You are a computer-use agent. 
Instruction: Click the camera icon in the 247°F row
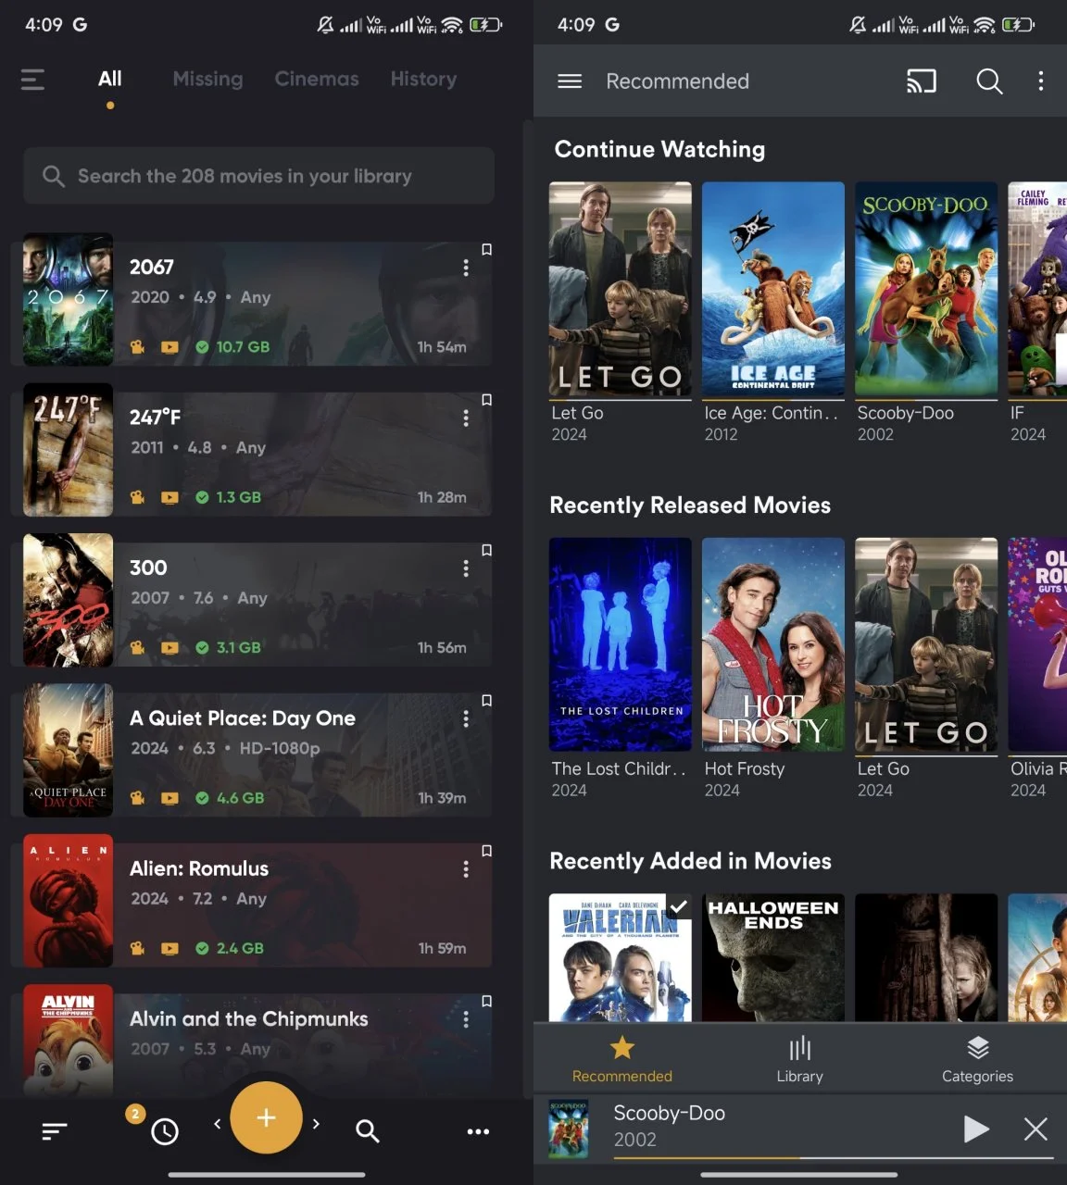click(x=138, y=497)
